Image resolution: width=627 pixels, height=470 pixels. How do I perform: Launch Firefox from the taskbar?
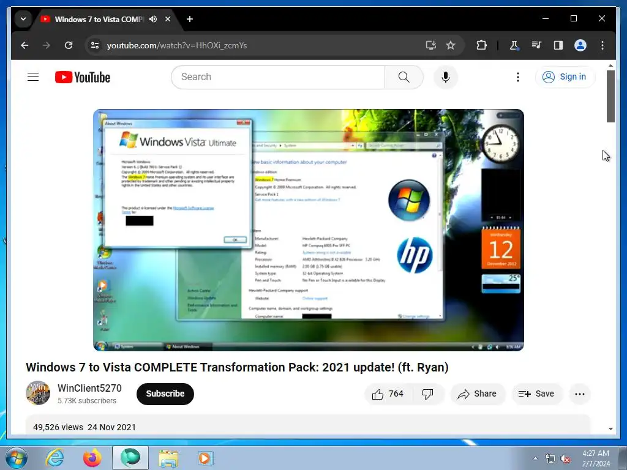[x=92, y=458]
